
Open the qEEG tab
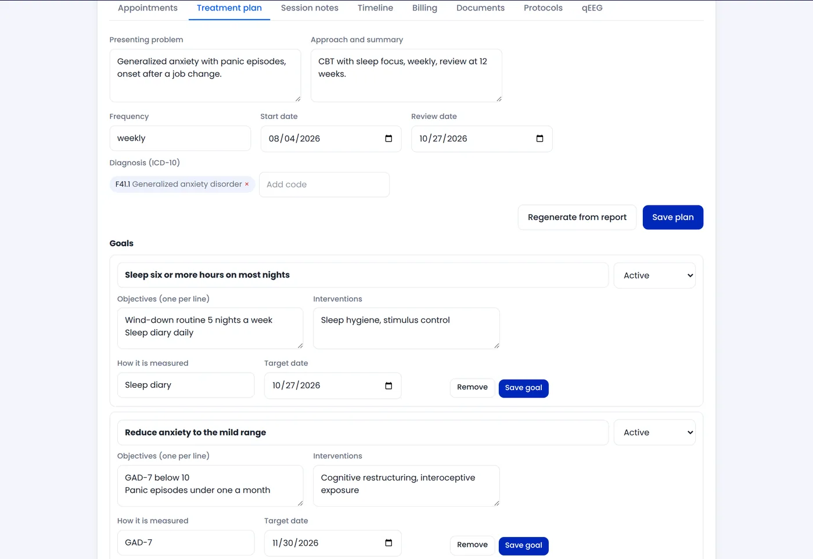click(x=592, y=8)
